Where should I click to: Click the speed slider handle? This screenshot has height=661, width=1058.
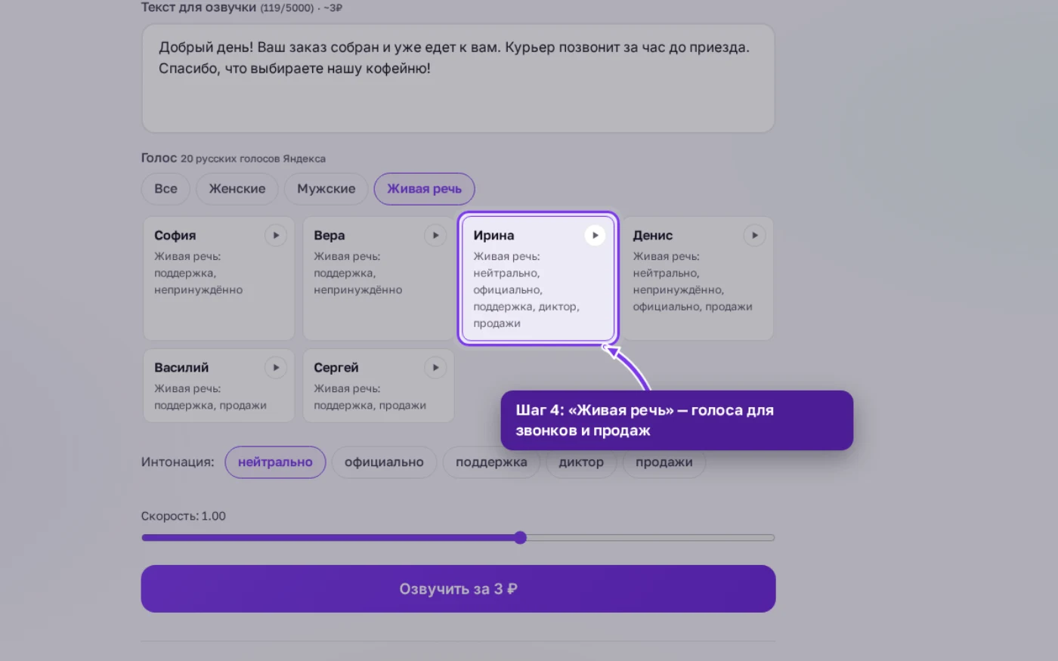tap(520, 538)
